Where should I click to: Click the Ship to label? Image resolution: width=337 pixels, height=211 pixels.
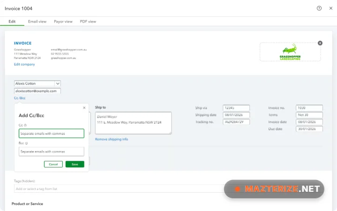[x=100, y=107]
